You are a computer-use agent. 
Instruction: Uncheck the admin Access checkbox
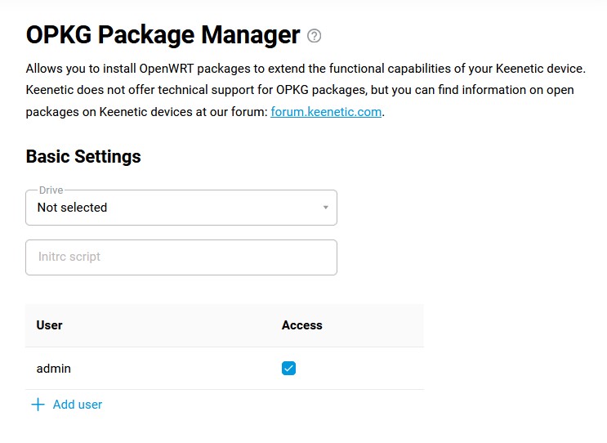288,369
